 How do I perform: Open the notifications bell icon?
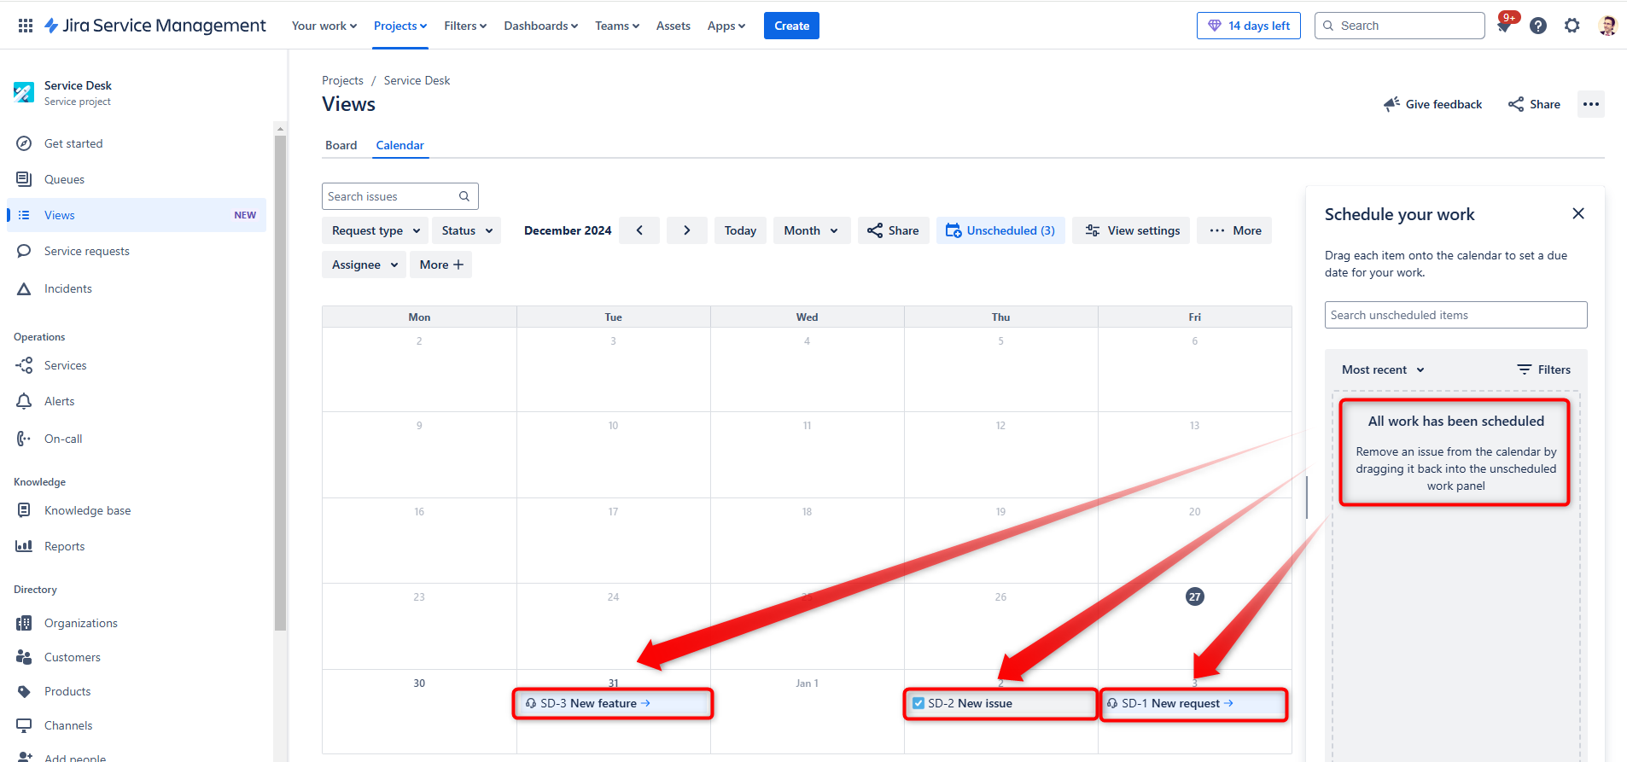tap(1504, 26)
